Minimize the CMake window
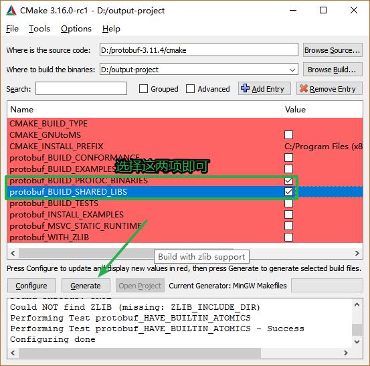Screen dimensions: 370x366 [293, 11]
